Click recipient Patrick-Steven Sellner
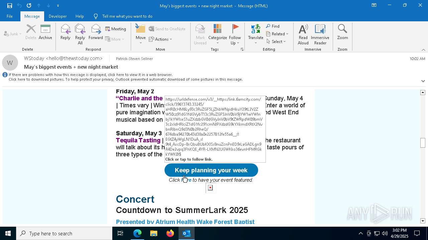The width and height of the screenshot is (428, 240). [x=134, y=59]
